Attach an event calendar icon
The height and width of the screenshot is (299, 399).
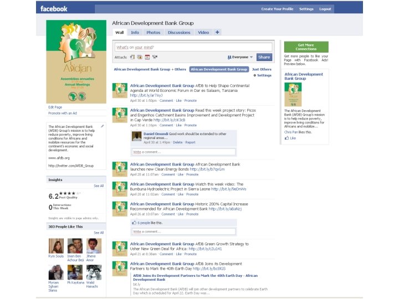click(147, 57)
